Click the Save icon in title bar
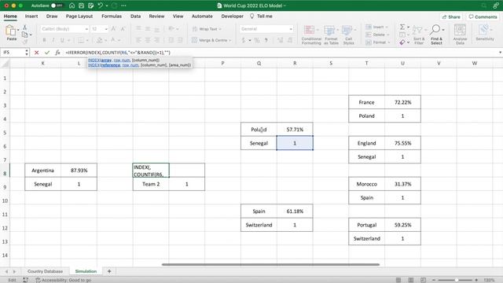Image resolution: width=503 pixels, height=283 pixels. pyautogui.click(x=82, y=6)
